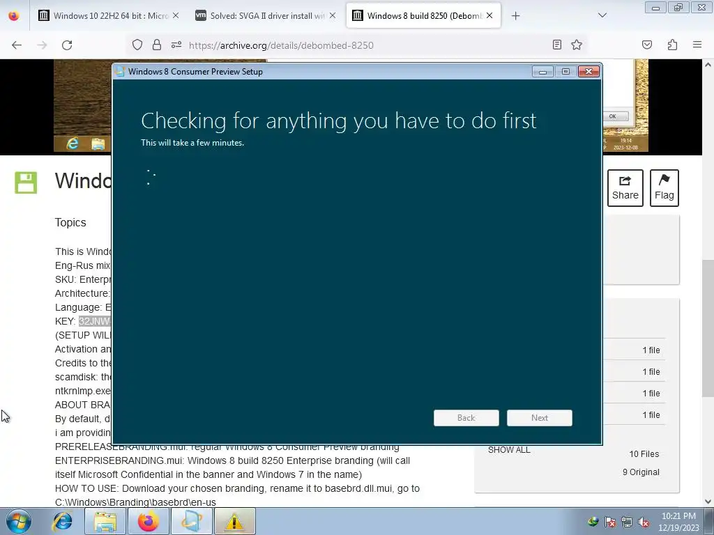Open the Windows 7 Start orb
Screen dimensions: 714x535
[x=19, y=521]
